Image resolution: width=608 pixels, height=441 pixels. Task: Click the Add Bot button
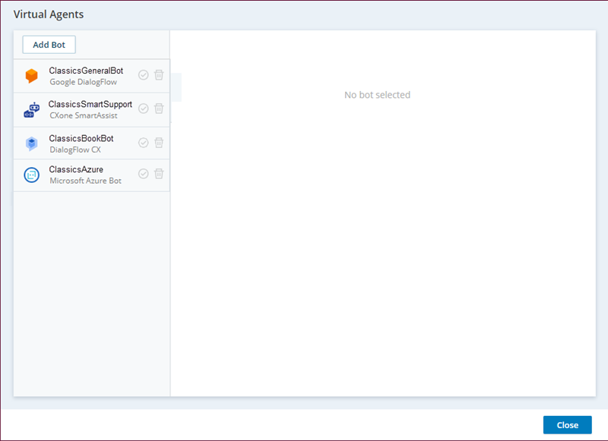coord(49,45)
